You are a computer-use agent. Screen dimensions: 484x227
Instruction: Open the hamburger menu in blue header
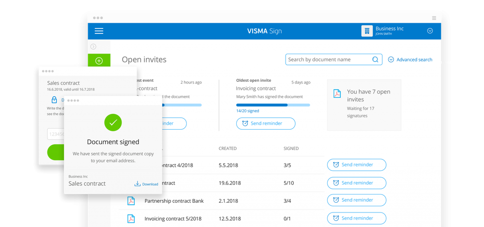tap(99, 31)
